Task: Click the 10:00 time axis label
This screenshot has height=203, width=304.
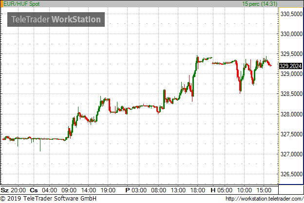Action: coord(244,190)
